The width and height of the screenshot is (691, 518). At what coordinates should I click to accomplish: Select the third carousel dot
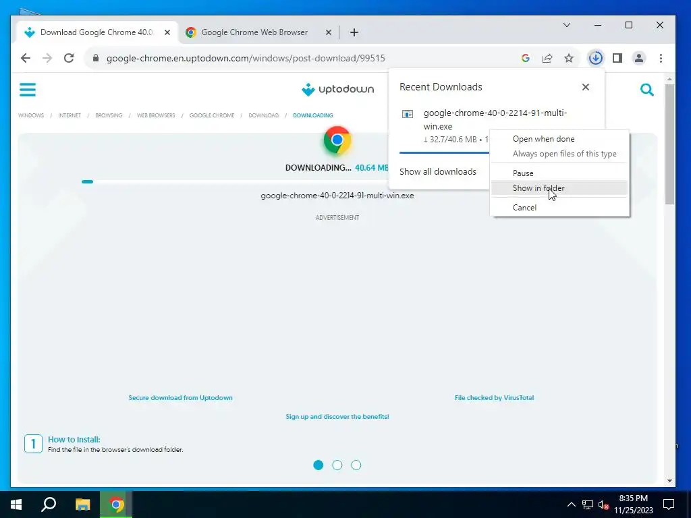click(x=356, y=465)
